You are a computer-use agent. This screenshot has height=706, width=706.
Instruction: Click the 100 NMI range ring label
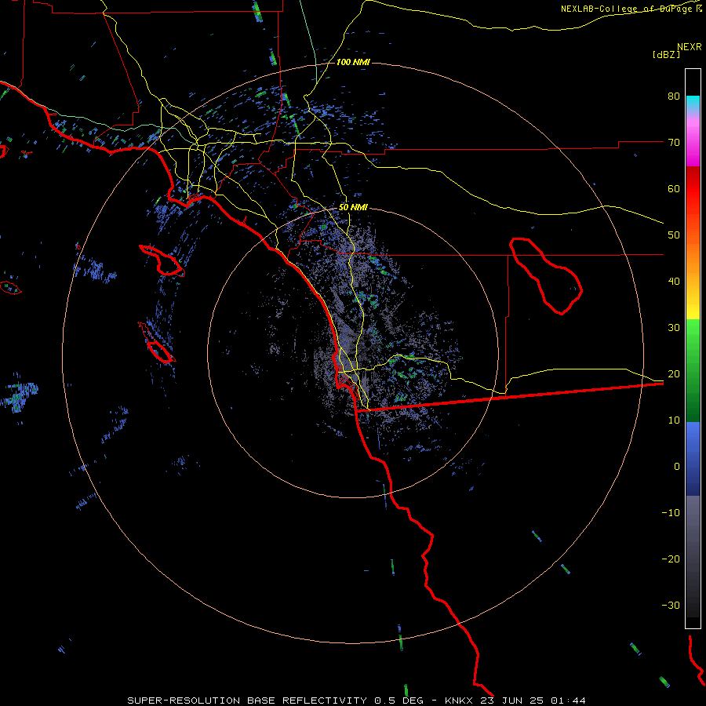point(353,62)
